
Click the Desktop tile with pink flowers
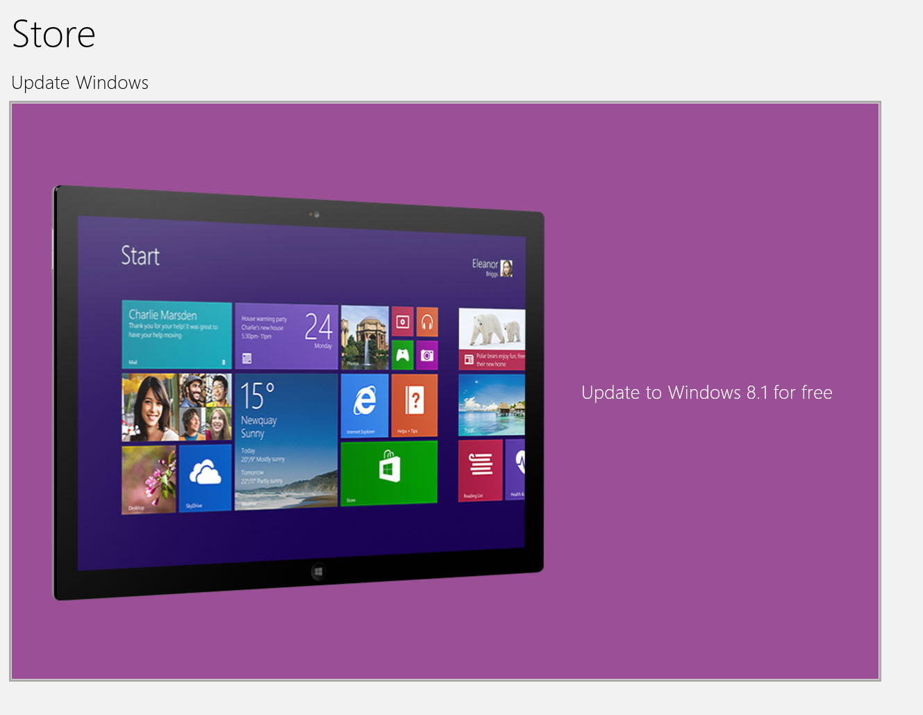tap(149, 479)
